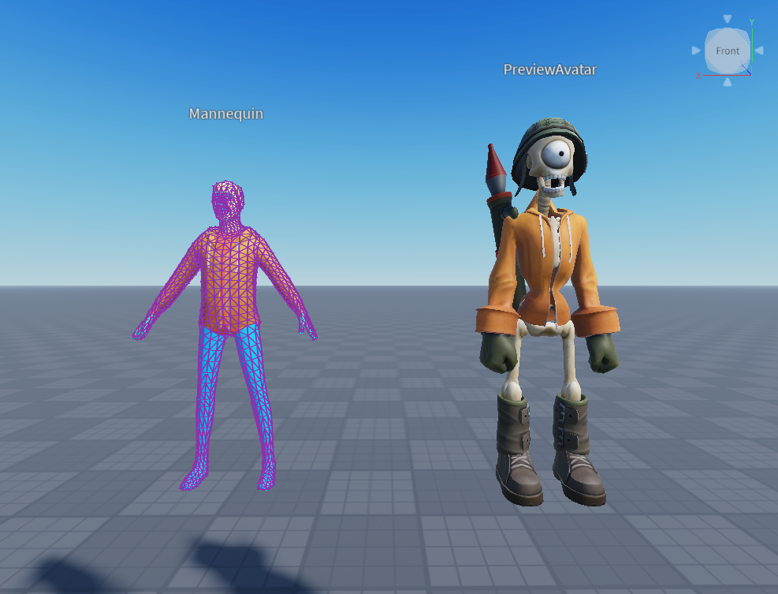Click the green Y axis label
The image size is (778, 594).
coord(752,23)
